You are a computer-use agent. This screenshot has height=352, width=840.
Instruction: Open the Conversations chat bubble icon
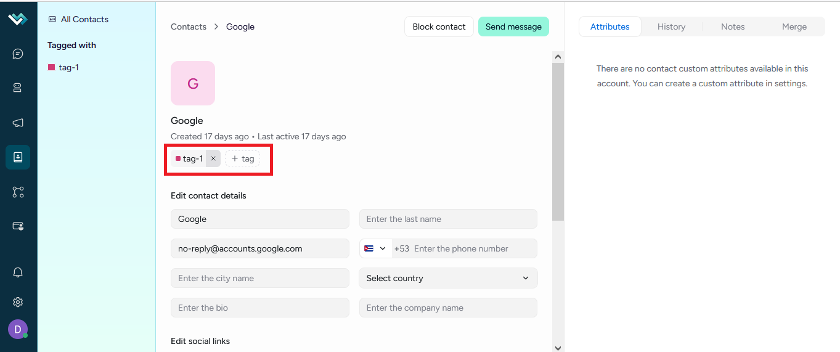(18, 54)
